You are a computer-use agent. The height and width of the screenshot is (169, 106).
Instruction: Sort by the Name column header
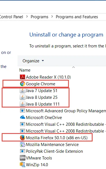coord(25,70)
